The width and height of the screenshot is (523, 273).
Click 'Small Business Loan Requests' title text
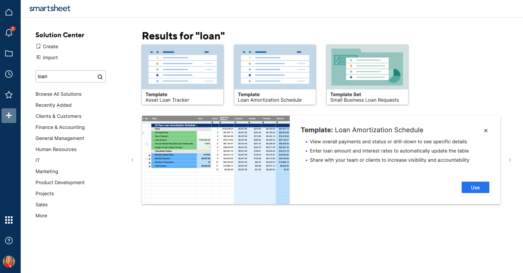pos(365,100)
